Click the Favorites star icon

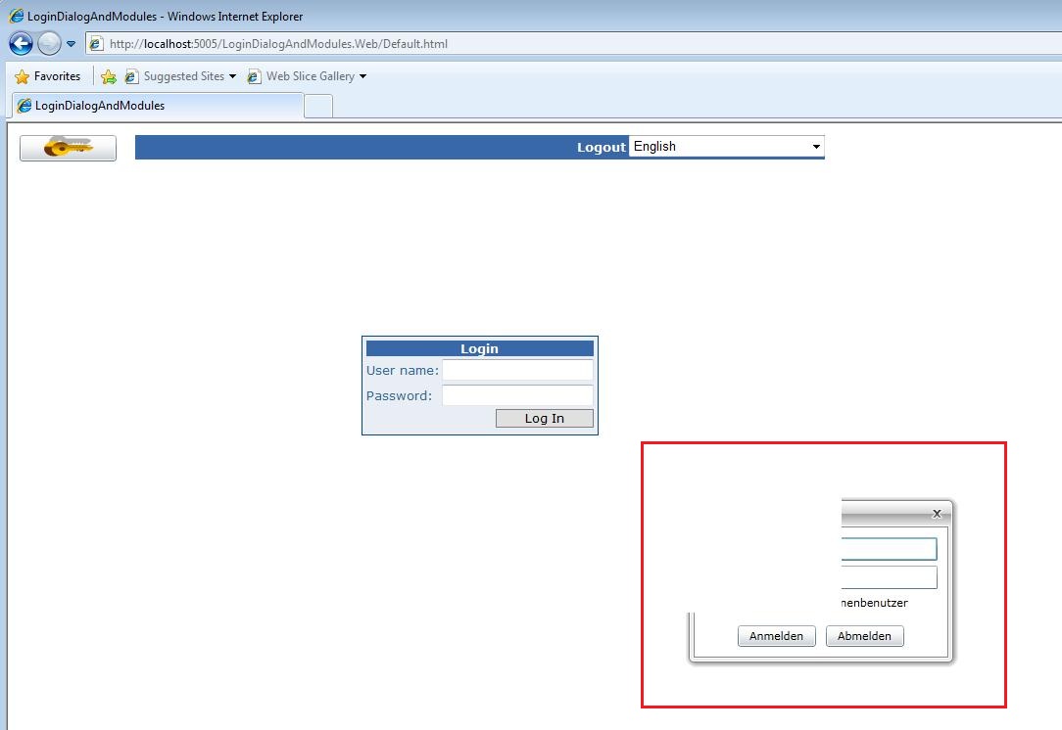22,76
